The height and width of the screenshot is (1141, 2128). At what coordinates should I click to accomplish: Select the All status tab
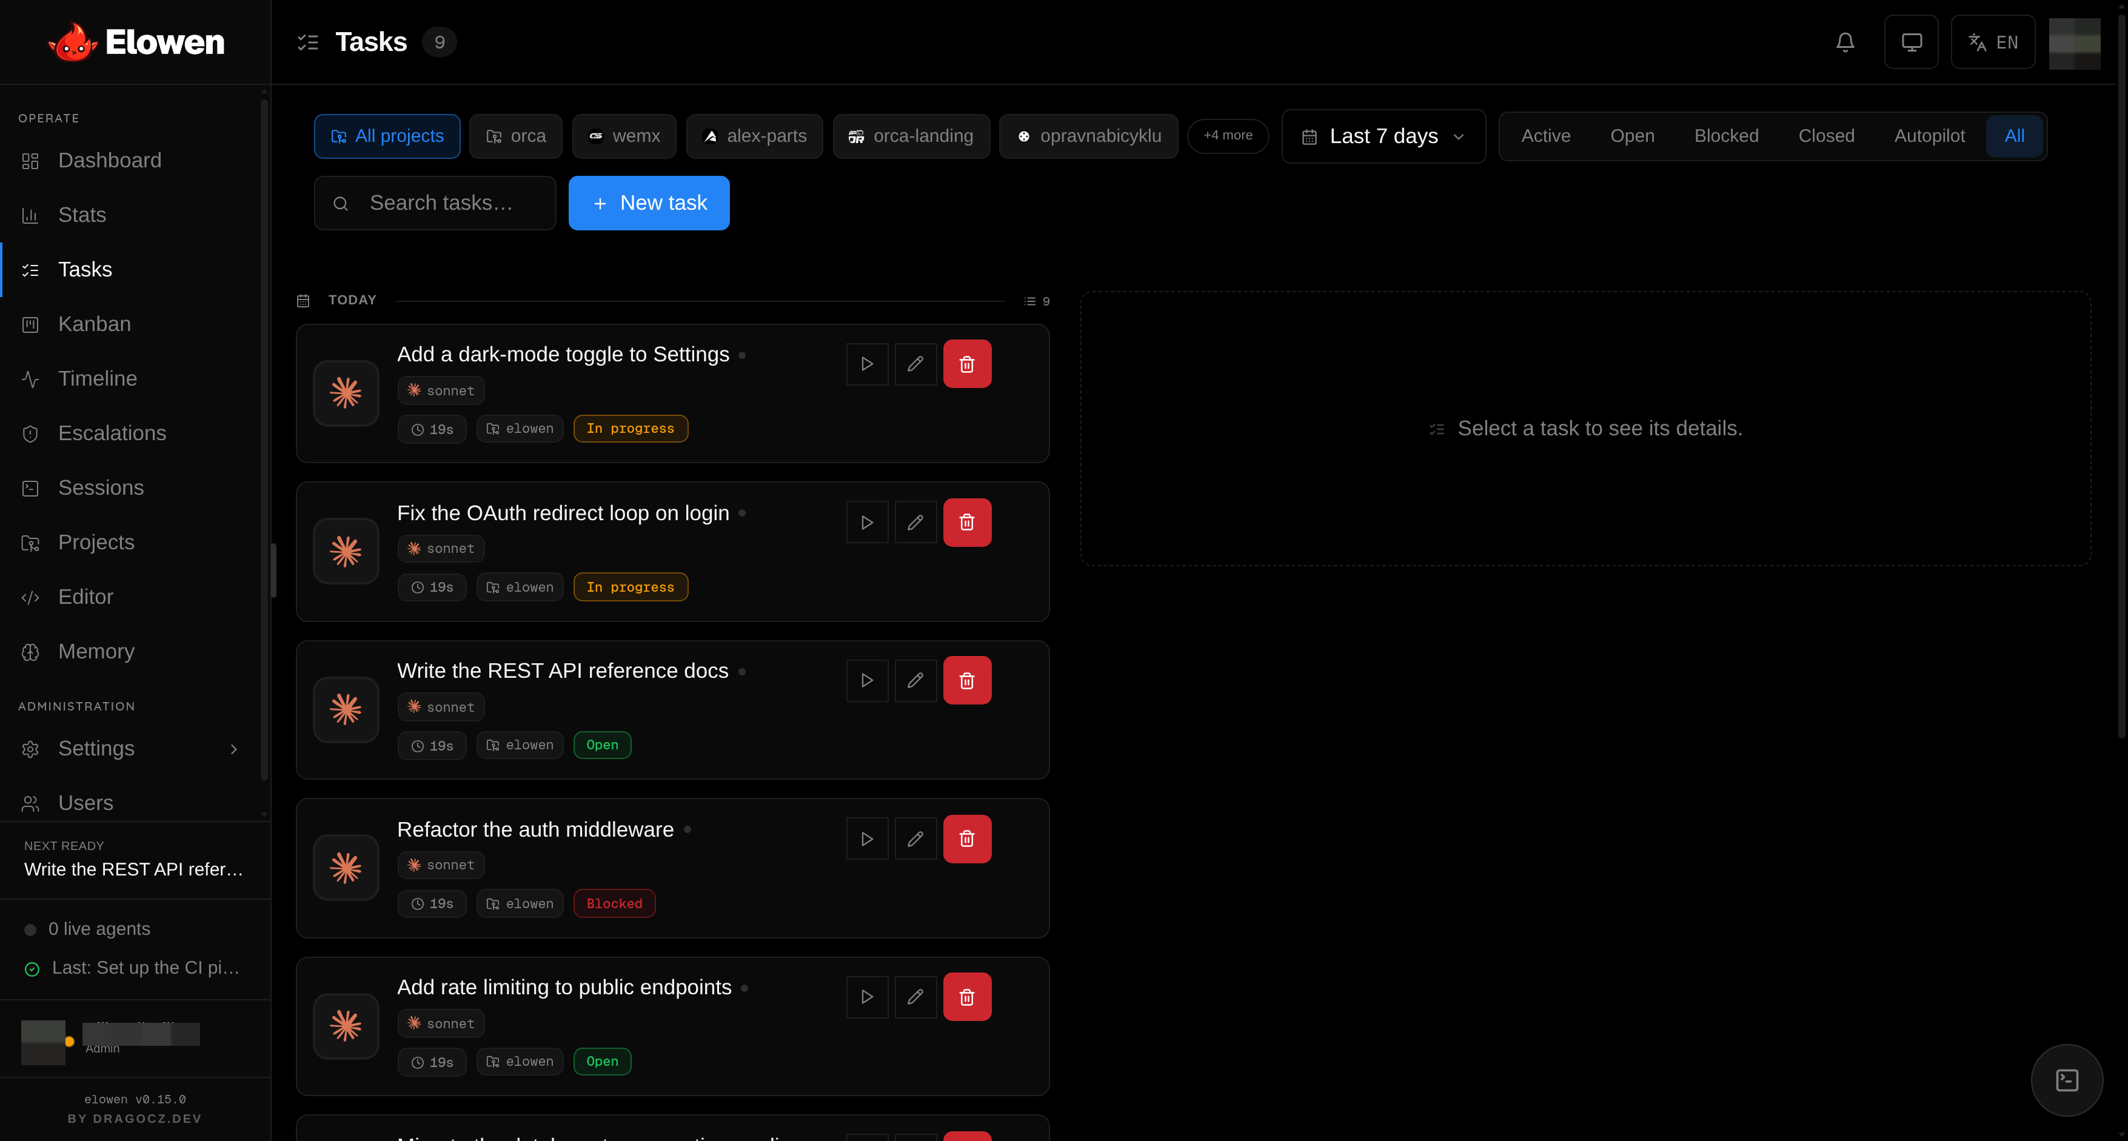(2014, 136)
